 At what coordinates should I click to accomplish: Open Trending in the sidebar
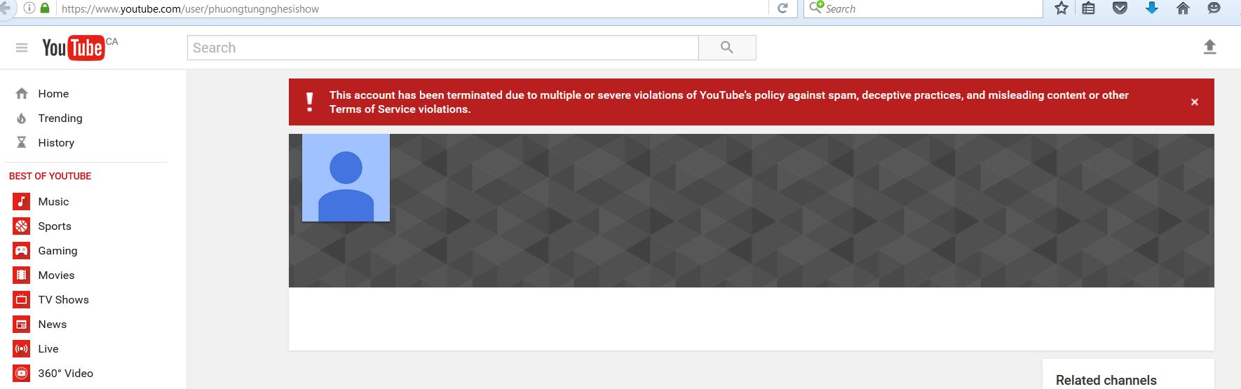60,118
